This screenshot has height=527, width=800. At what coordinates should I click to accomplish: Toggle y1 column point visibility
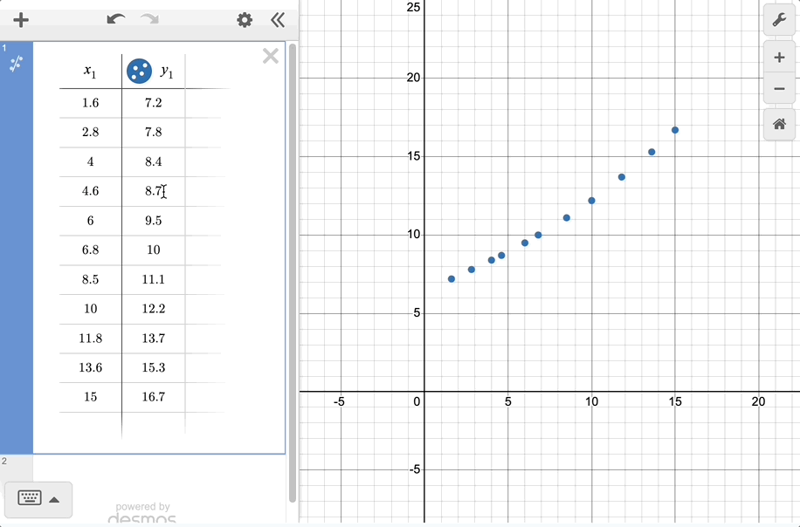point(139,72)
